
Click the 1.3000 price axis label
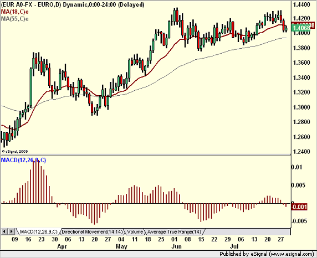301,107
